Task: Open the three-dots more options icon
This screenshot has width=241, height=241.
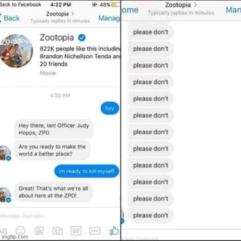Action: coord(94,231)
